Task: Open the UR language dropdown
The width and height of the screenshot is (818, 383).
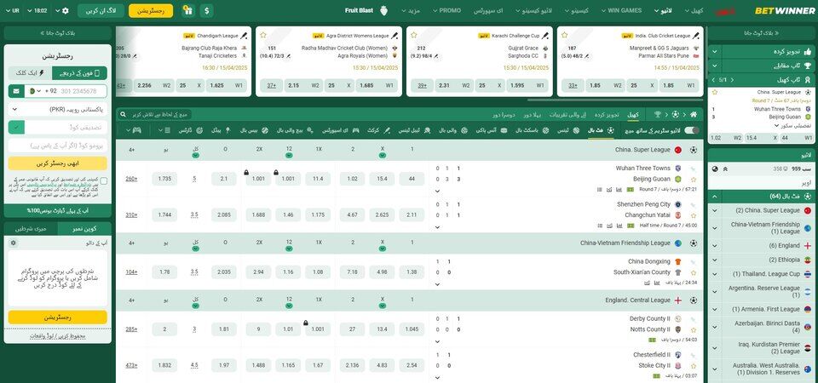Action: [11, 10]
